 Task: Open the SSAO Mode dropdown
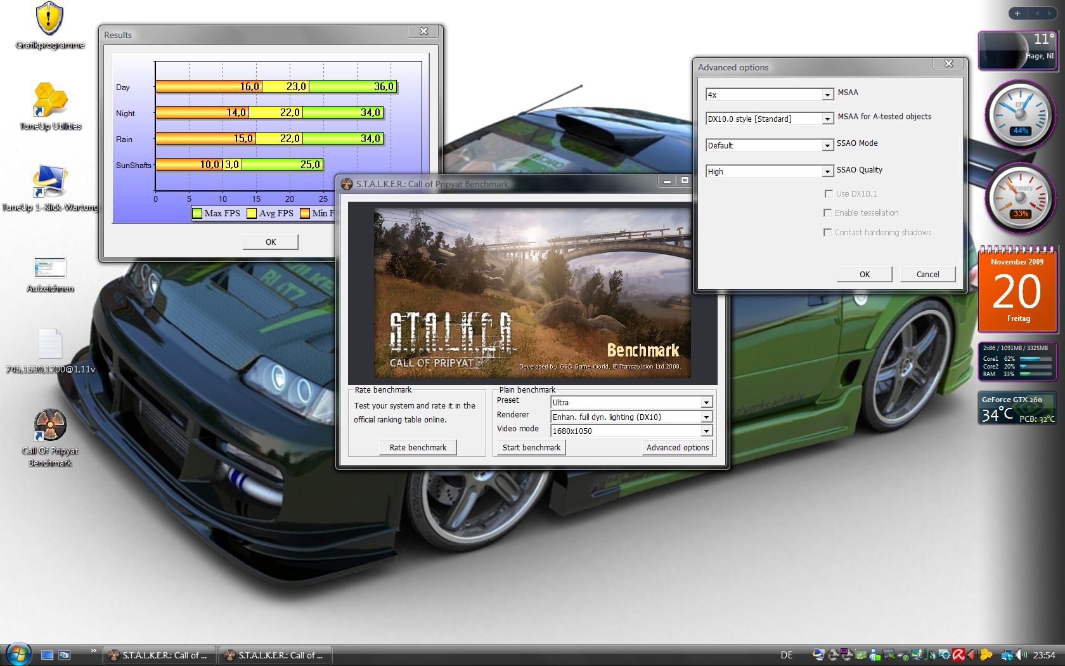[769, 145]
